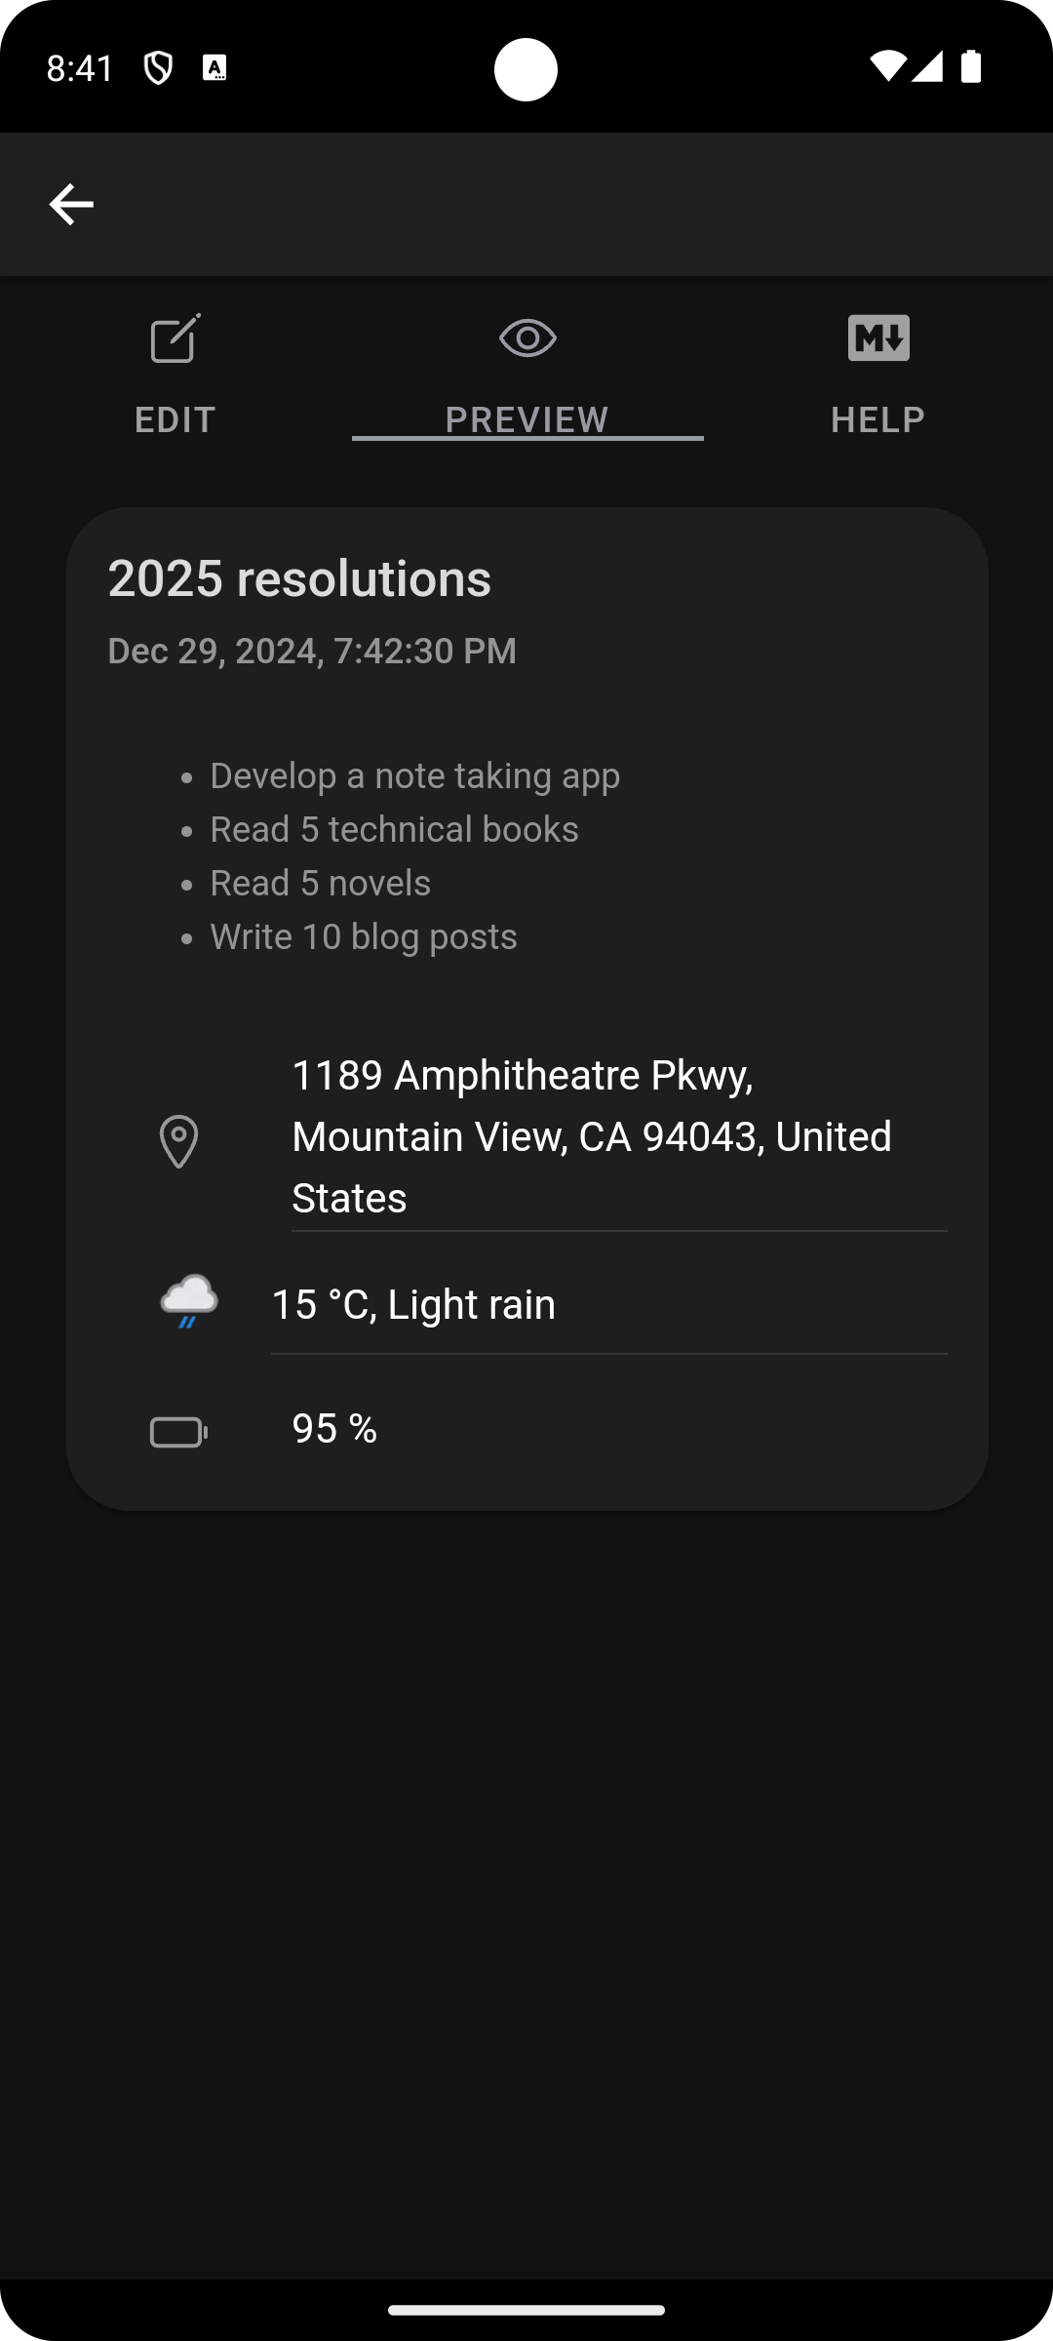Viewport: 1053px width, 2341px height.
Task: Tap 'Develop a note taking app' bullet
Action: point(415,776)
